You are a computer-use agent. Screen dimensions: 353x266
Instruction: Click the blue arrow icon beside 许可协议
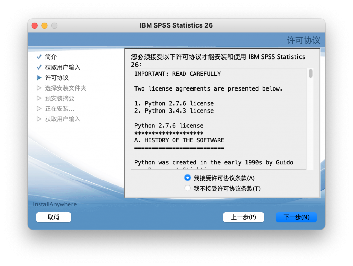(x=39, y=77)
